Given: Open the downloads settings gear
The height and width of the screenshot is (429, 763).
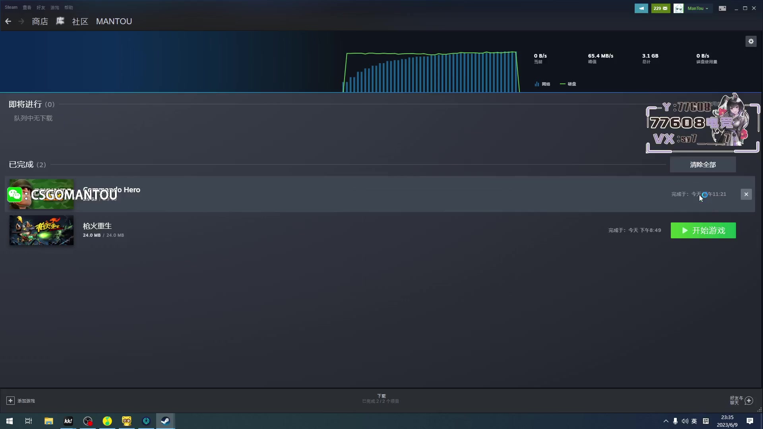Looking at the screenshot, I should pyautogui.click(x=751, y=41).
